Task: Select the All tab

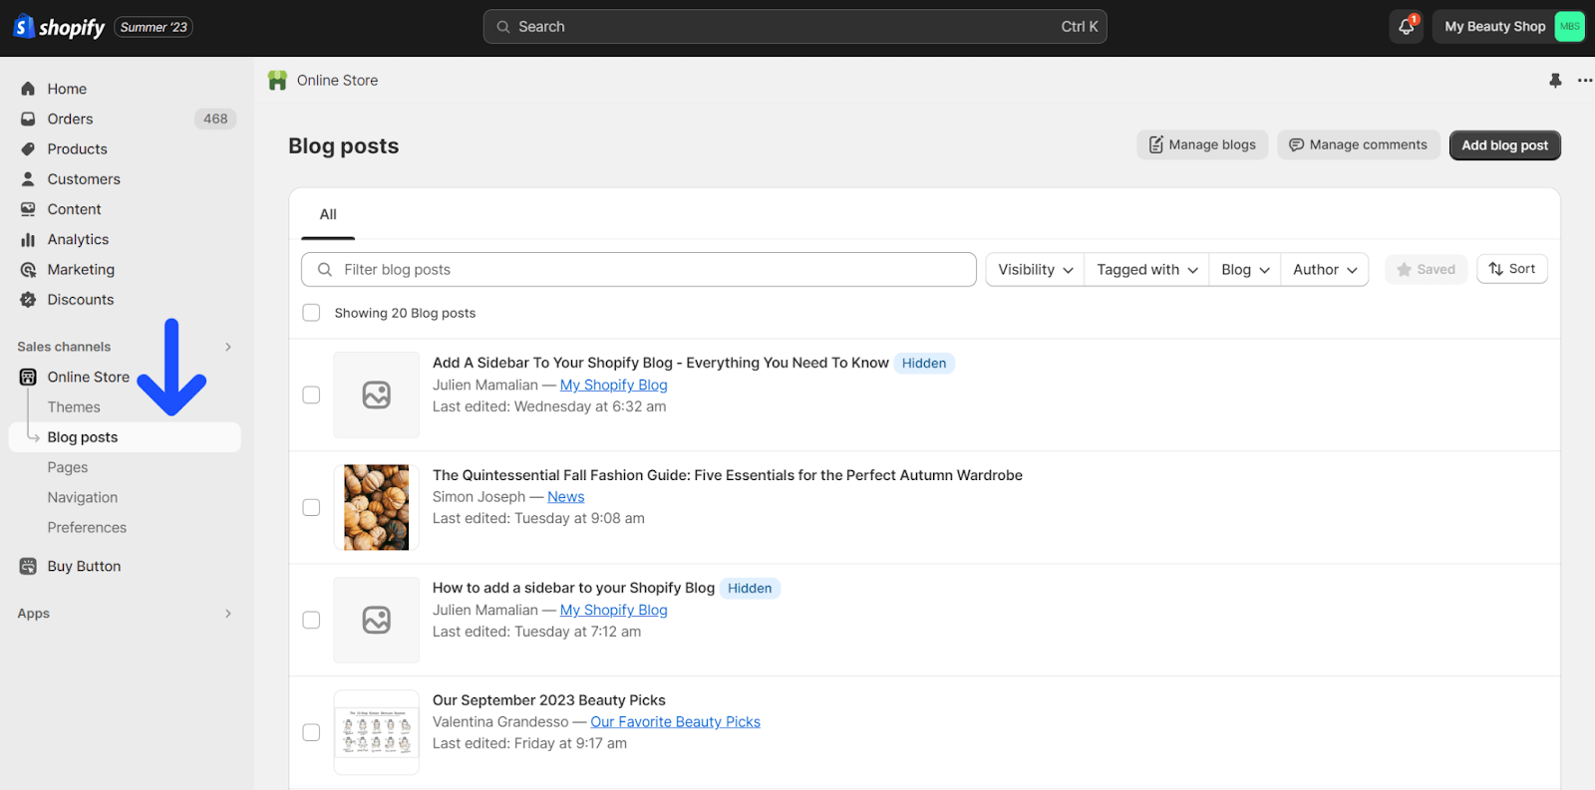Action: (x=328, y=214)
